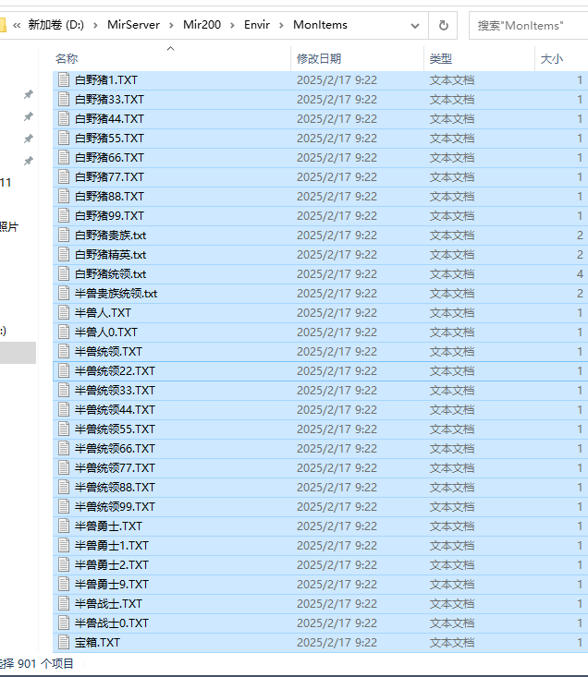Click the file icon of 白野猪1.TXT

pos(64,79)
